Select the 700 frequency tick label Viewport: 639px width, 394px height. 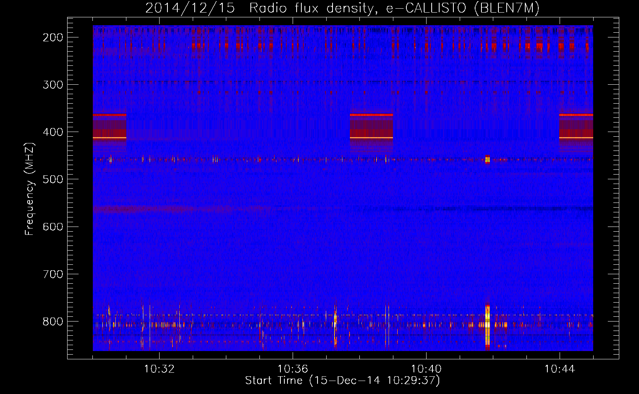click(53, 274)
